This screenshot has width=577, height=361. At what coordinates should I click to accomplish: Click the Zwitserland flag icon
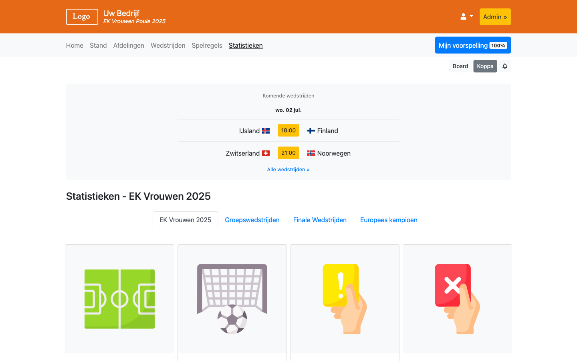266,153
